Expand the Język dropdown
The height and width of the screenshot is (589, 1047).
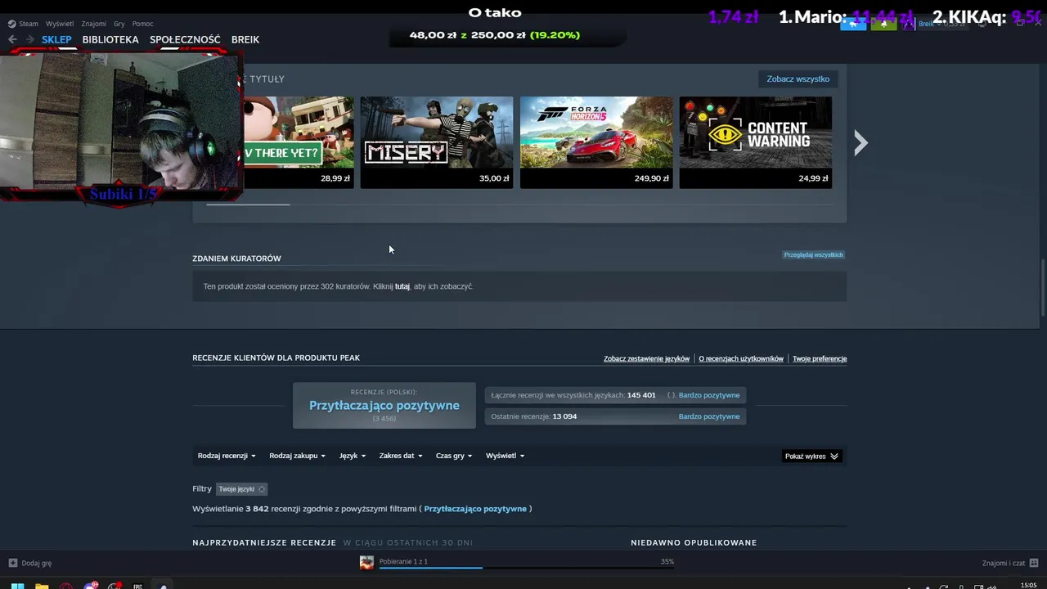[x=353, y=456]
